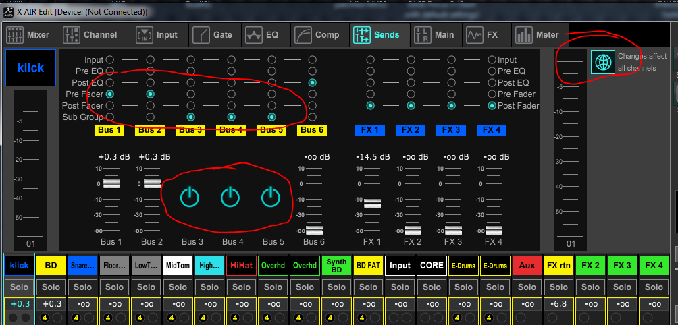Set Bus 4 tap to Pre Fader
The height and width of the screenshot is (325, 678).
click(232, 94)
